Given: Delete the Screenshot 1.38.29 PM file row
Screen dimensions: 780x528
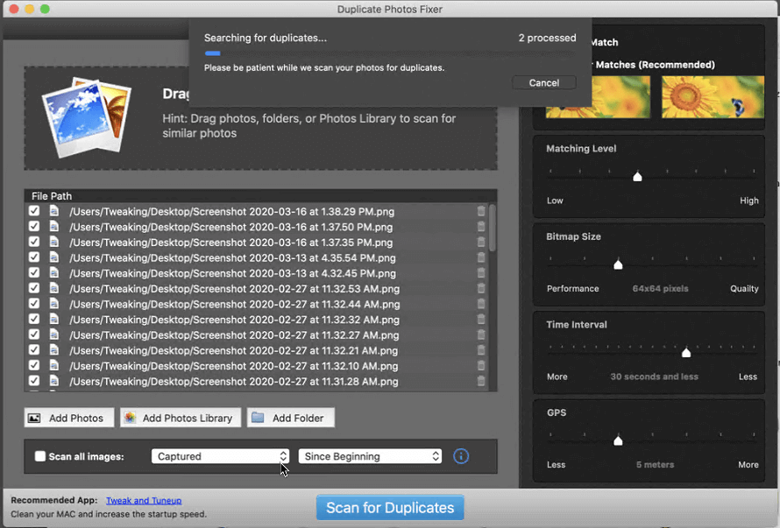Looking at the screenshot, I should tap(481, 212).
